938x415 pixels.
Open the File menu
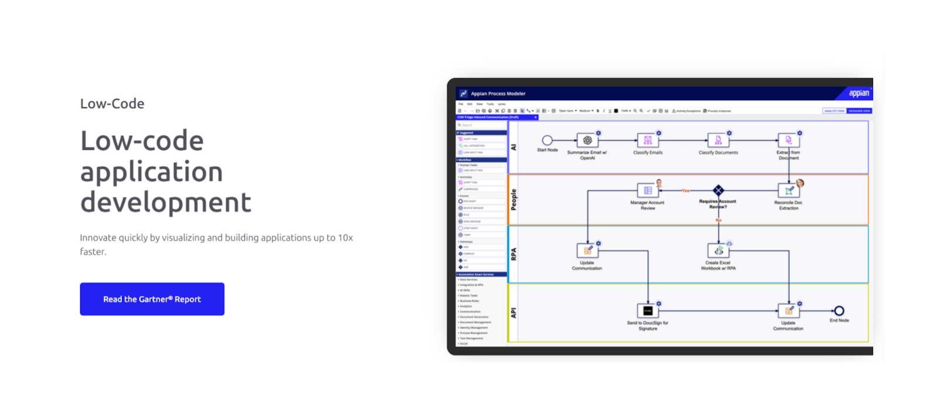pos(461,104)
